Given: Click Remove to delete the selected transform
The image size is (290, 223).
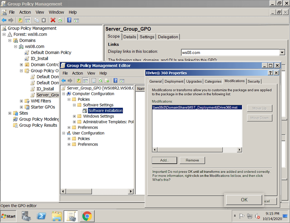Looking at the screenshot, I should point(192,160).
